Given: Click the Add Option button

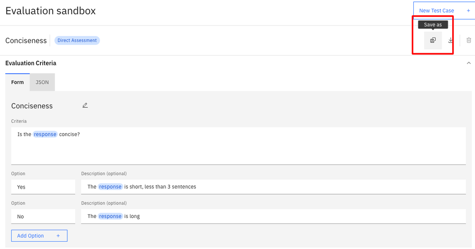Looking at the screenshot, I should [x=39, y=236].
